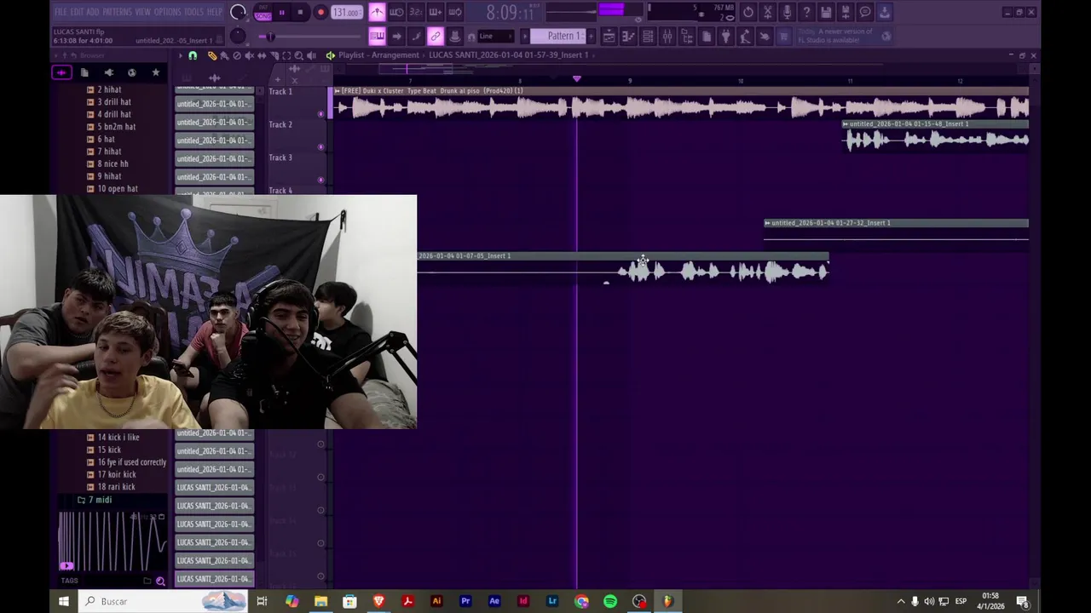Click the 'Drunk al piso' audio clip on Track 1

pyautogui.click(x=680, y=103)
